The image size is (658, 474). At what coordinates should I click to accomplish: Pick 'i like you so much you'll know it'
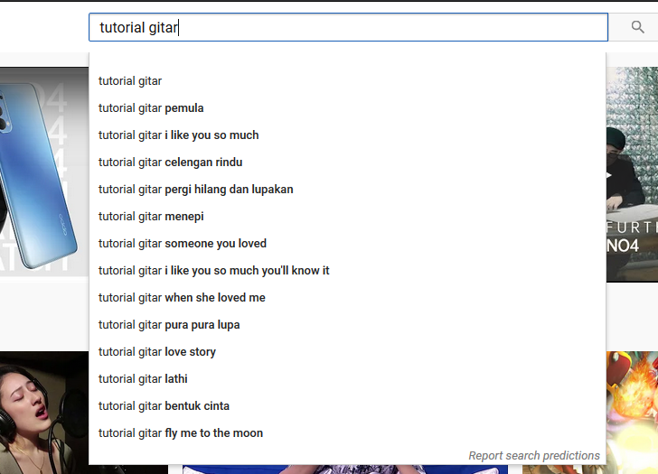pyautogui.click(x=214, y=271)
